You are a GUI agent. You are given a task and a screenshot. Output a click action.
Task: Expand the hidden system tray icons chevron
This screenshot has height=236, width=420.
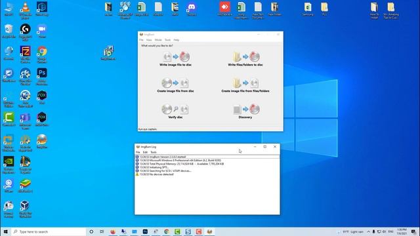pyautogui.click(x=369, y=231)
